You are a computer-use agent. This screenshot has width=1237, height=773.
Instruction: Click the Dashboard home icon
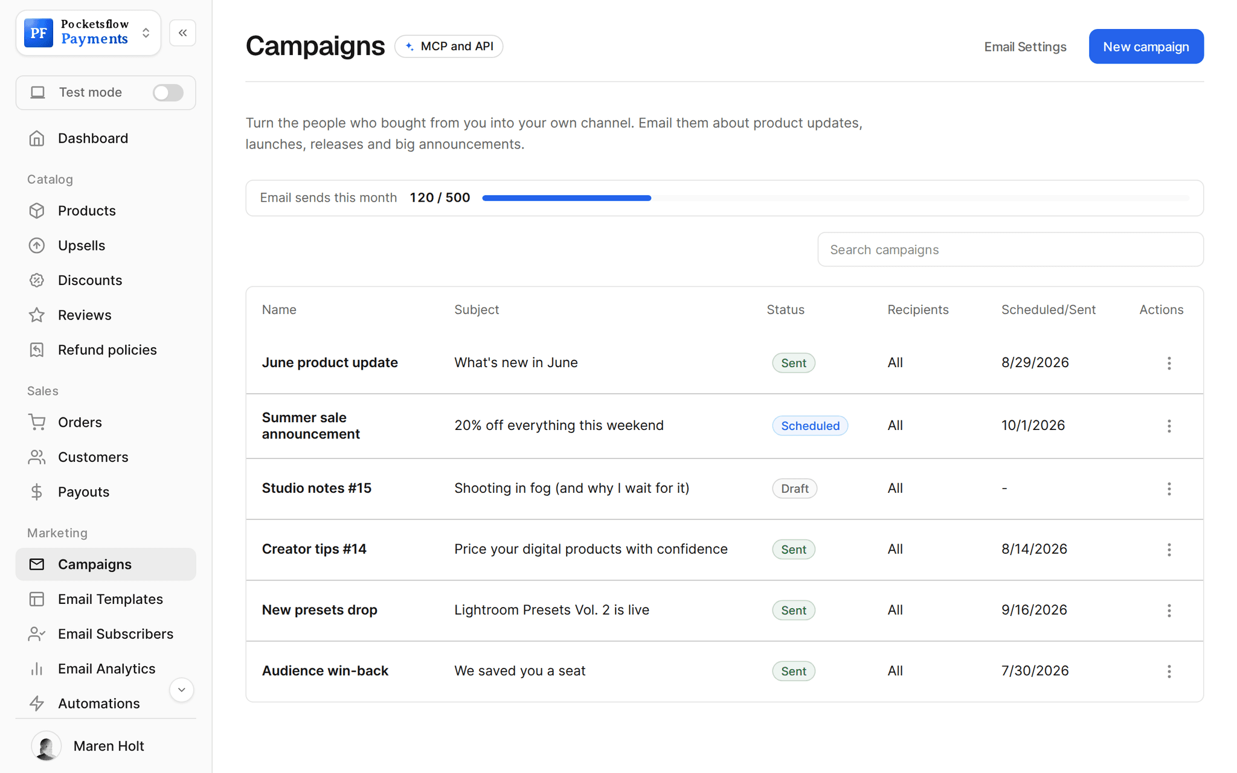click(37, 138)
